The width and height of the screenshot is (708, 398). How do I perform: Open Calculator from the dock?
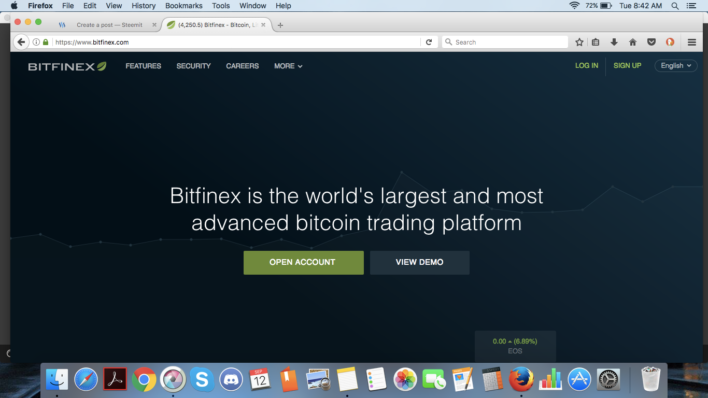492,379
